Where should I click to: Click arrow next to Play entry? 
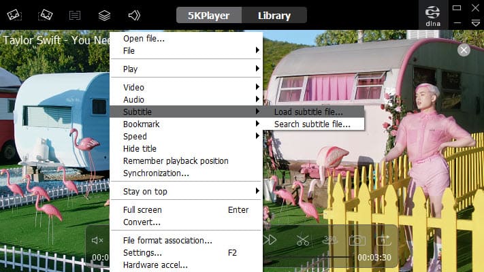pyautogui.click(x=257, y=69)
